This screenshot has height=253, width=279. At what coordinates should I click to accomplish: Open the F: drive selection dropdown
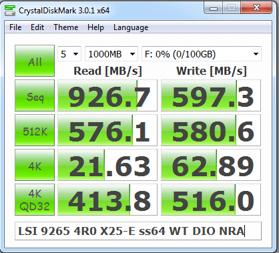(x=202, y=54)
